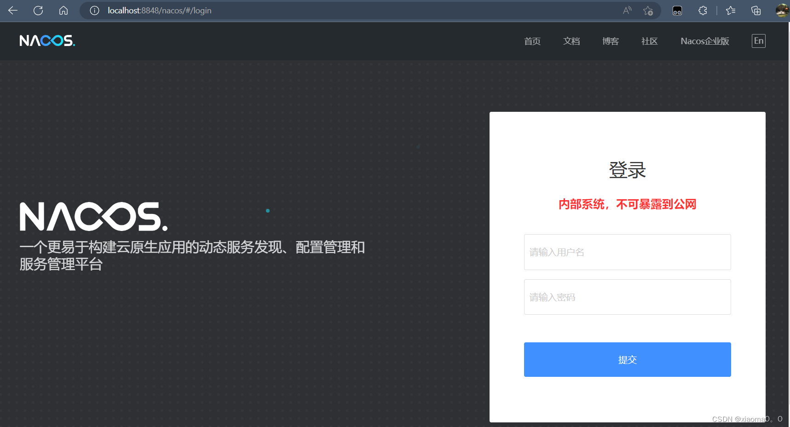
Task: Switch language with the En button
Action: (759, 41)
